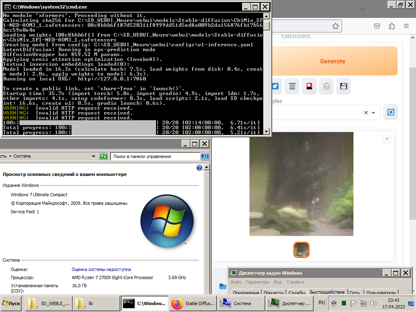Bookmark page with Firefox star icon

(x=335, y=26)
